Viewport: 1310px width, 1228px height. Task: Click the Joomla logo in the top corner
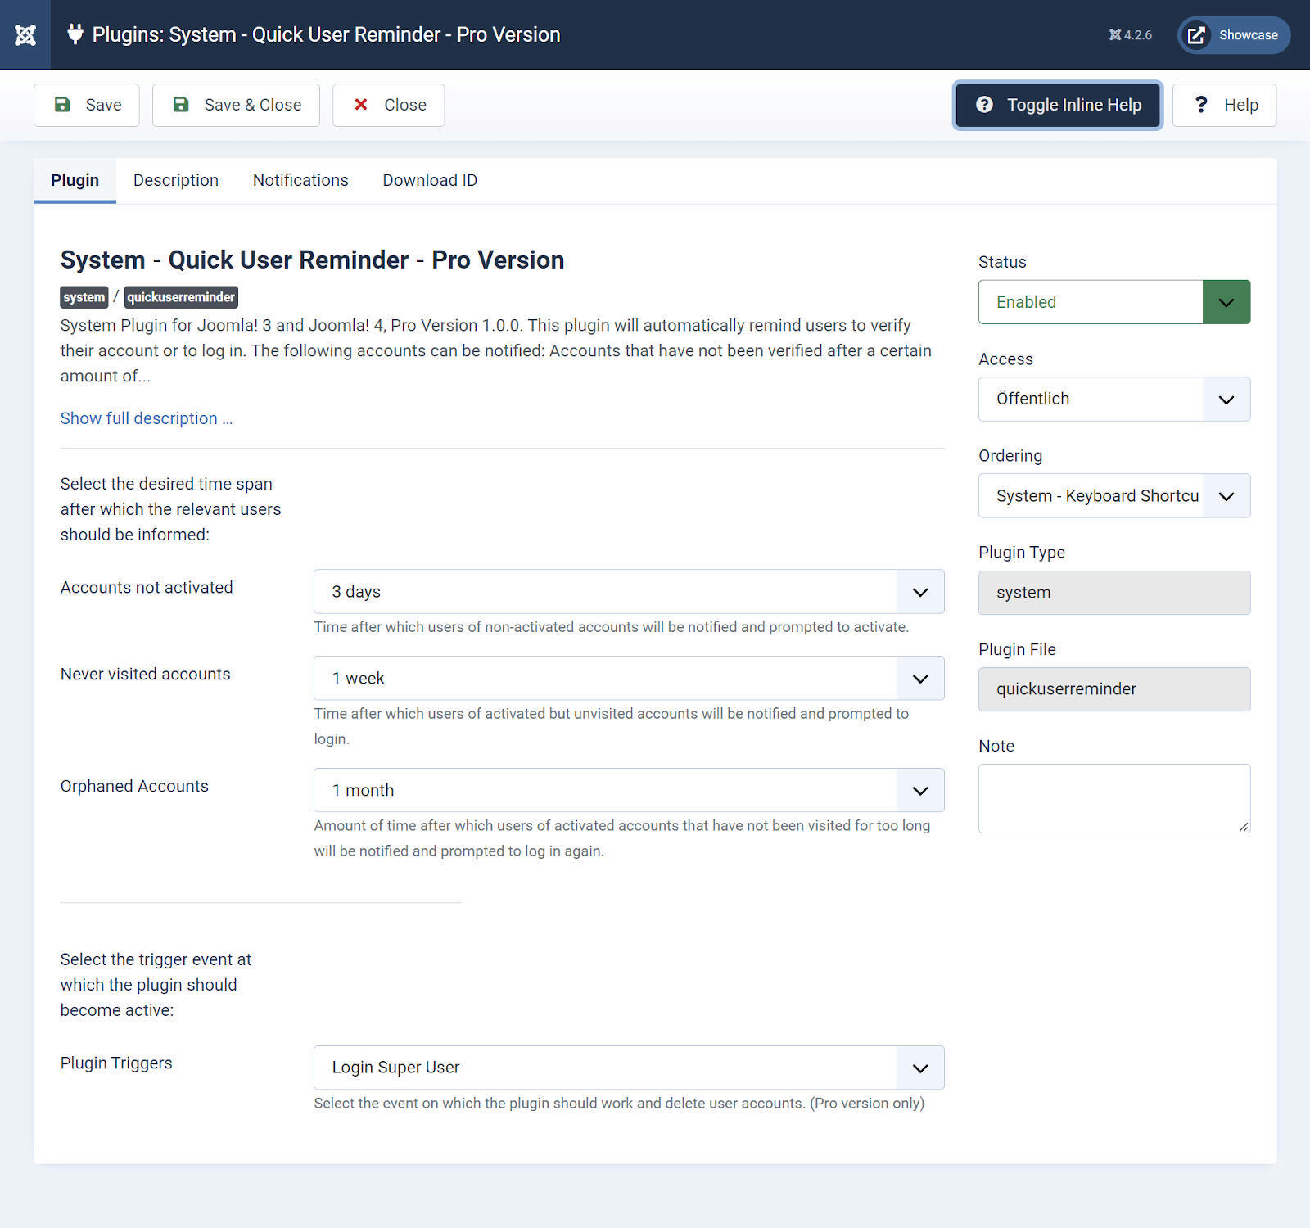coord(25,34)
